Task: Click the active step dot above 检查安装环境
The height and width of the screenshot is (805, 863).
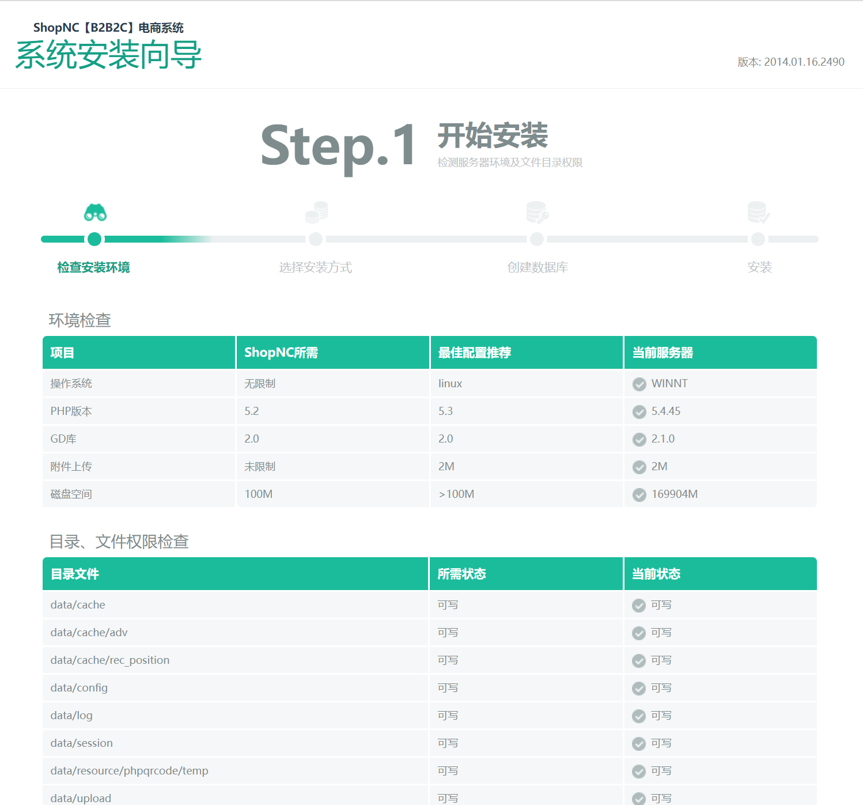Action: (94, 239)
